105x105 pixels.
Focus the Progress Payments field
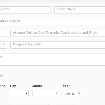[x=58, y=45]
